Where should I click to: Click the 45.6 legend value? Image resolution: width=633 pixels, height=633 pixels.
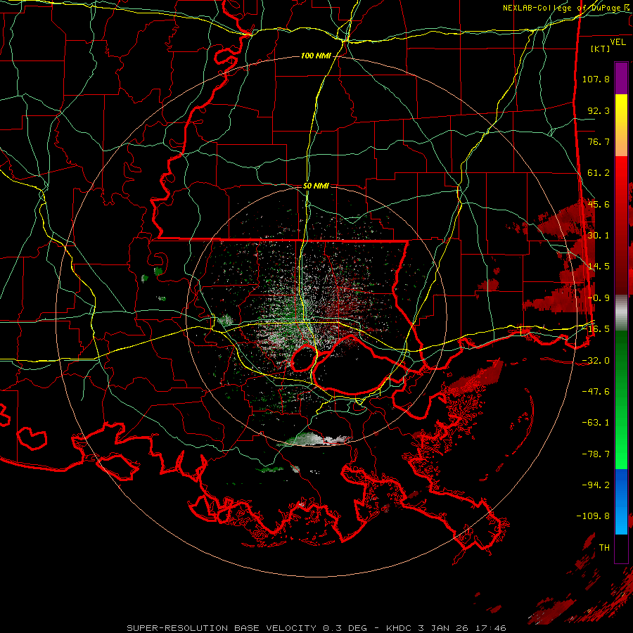(599, 204)
